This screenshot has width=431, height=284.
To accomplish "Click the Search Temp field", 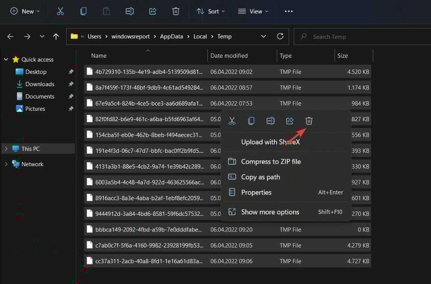I will click(x=362, y=36).
